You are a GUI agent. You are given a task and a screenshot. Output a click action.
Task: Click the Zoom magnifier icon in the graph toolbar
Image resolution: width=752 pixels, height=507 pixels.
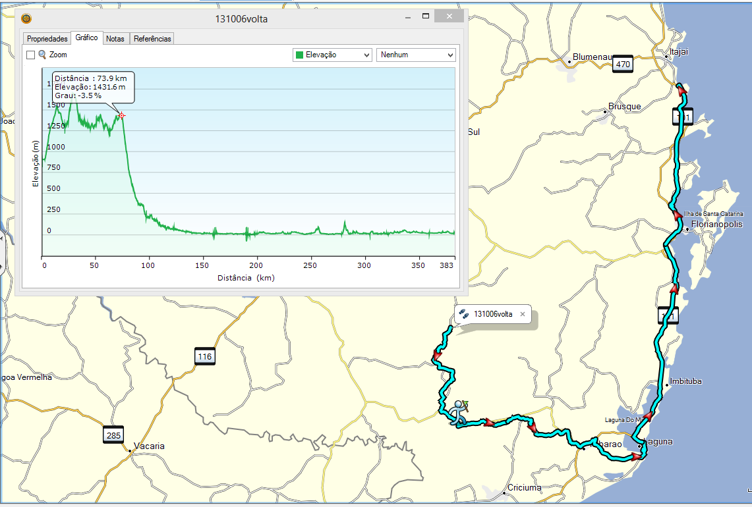[x=42, y=55]
